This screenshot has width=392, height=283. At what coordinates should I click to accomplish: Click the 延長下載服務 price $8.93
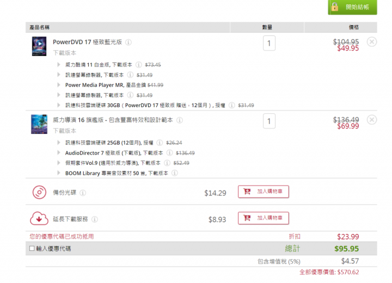(217, 219)
